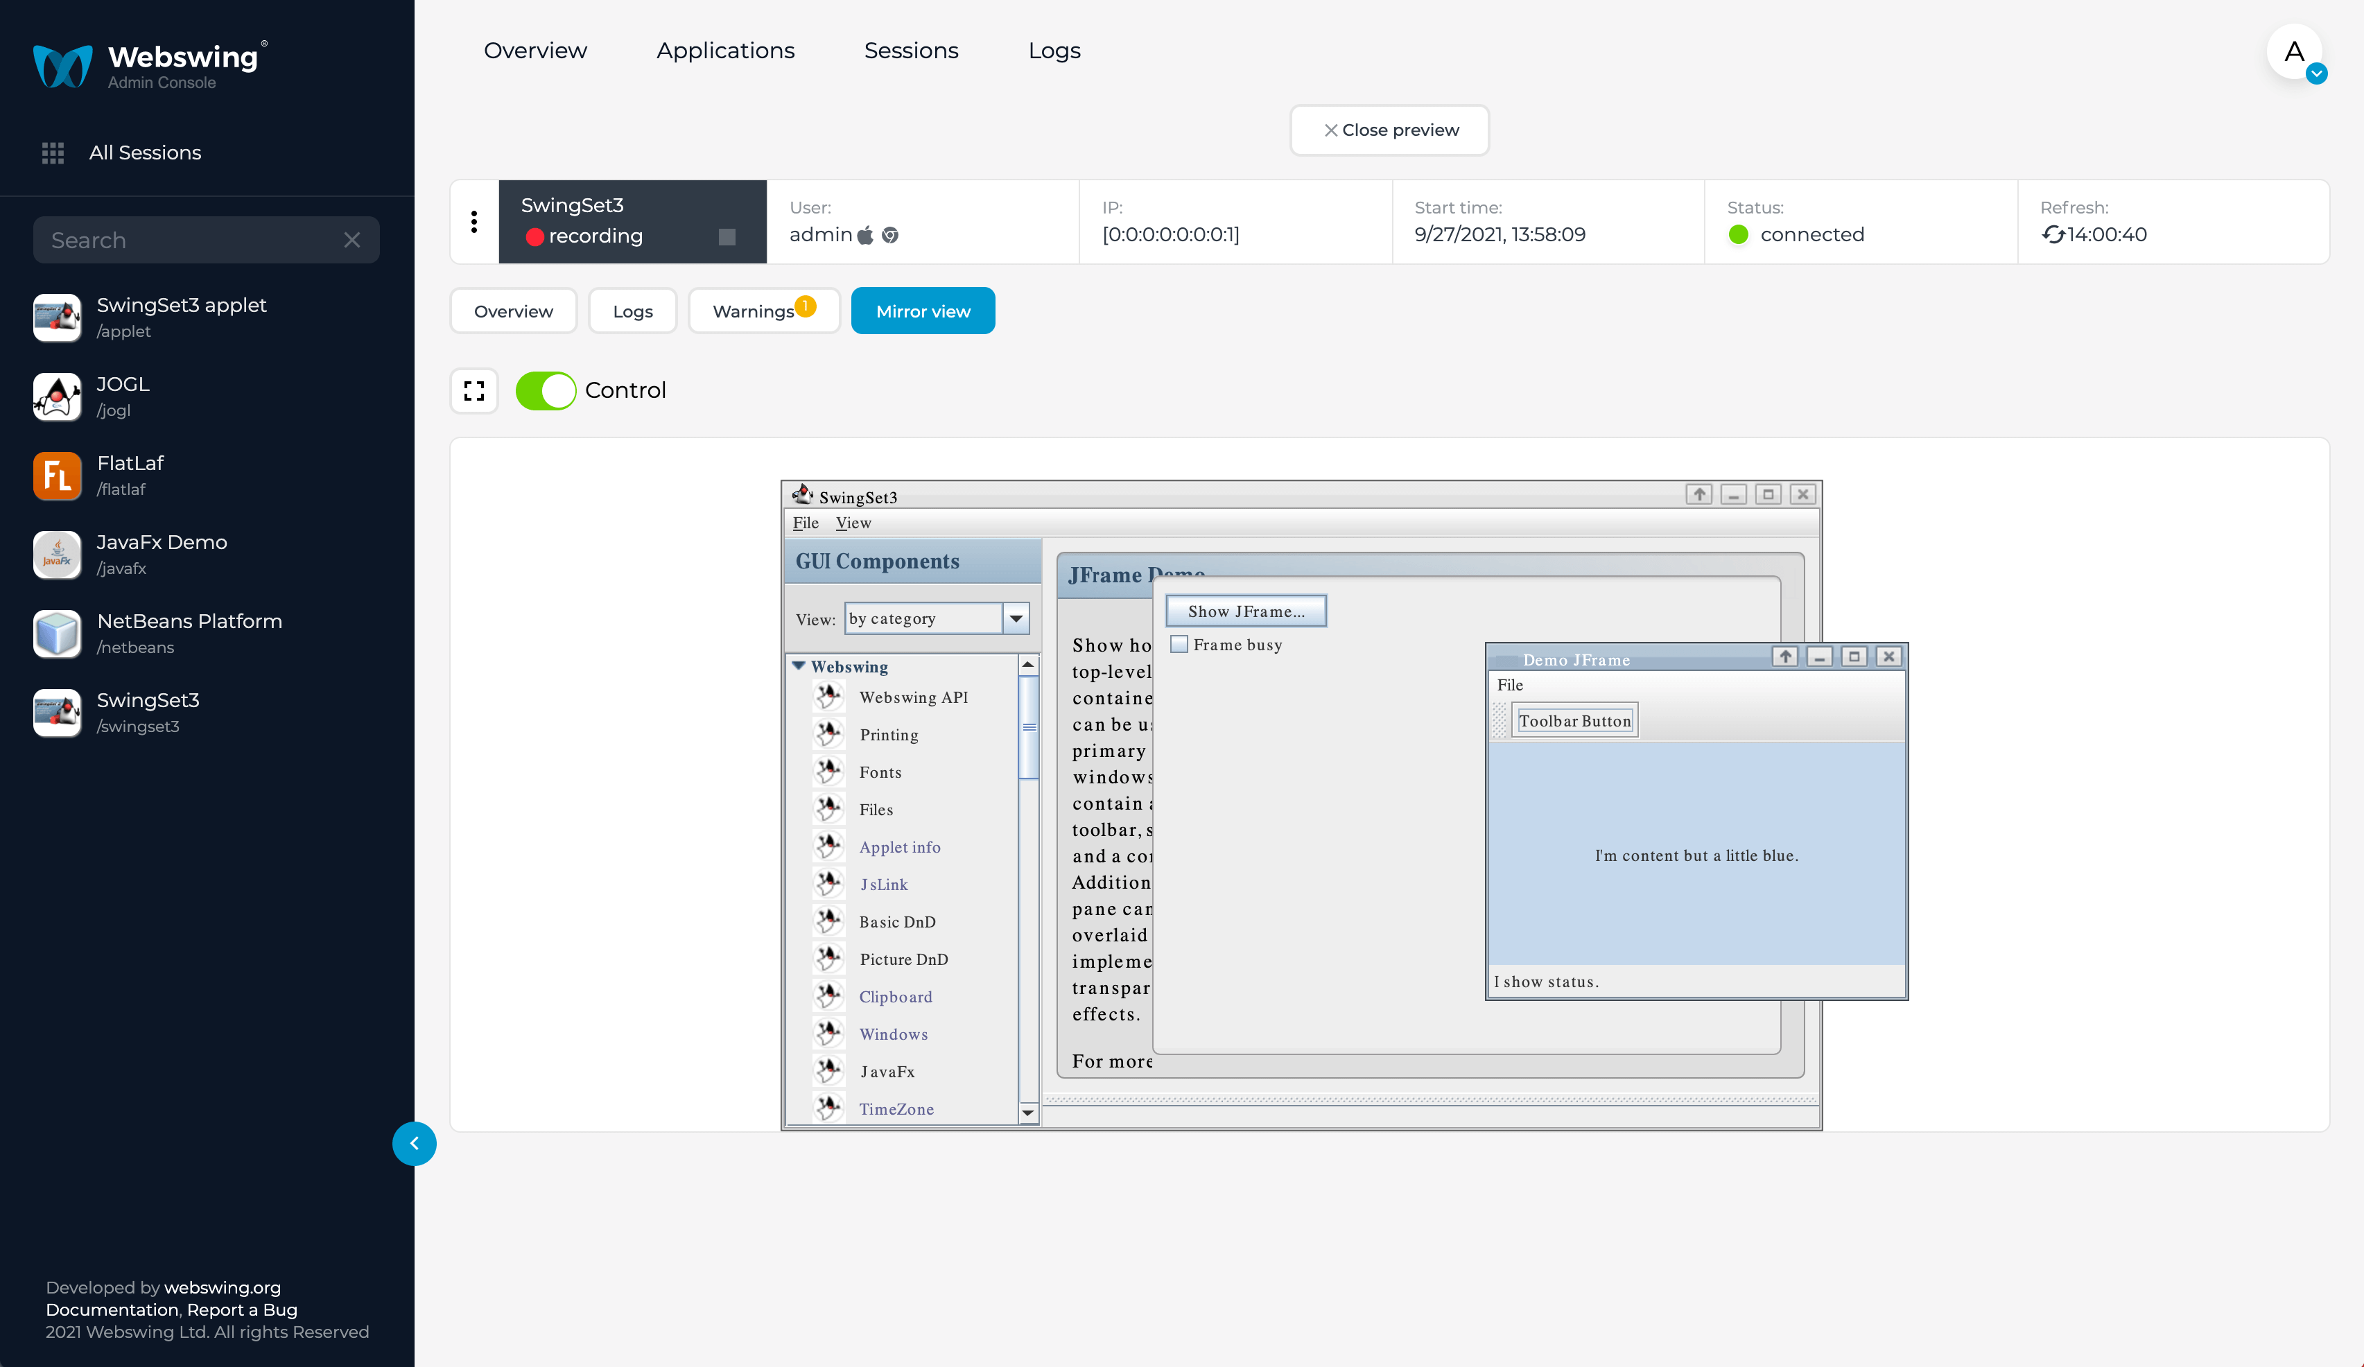Open the View by category dropdown
The height and width of the screenshot is (1367, 2364).
click(1016, 618)
